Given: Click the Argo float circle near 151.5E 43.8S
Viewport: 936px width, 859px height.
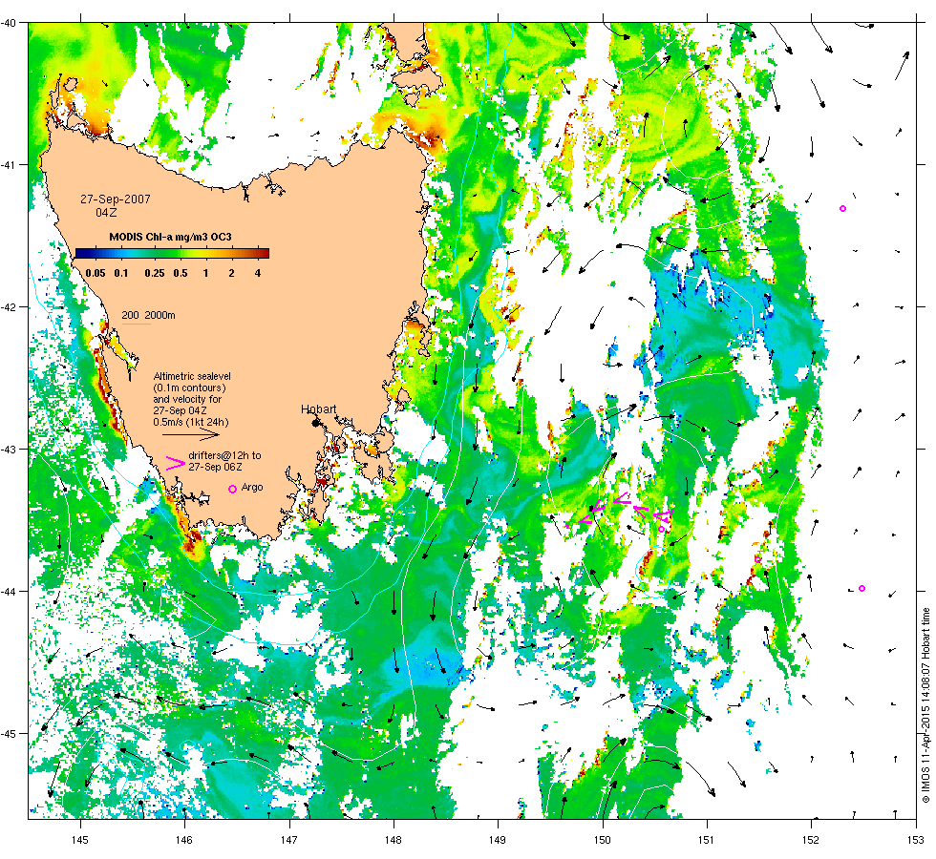Looking at the screenshot, I should coord(758,559).
